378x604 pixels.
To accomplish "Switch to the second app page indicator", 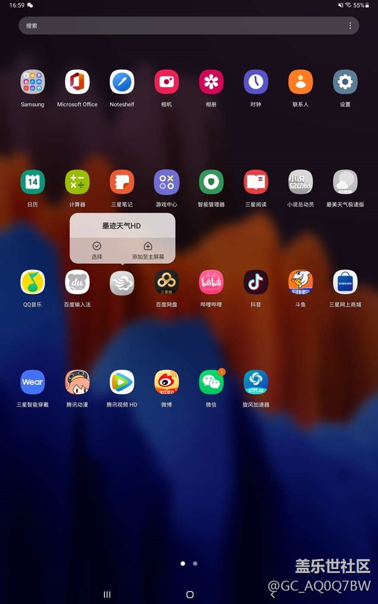I will [195, 563].
